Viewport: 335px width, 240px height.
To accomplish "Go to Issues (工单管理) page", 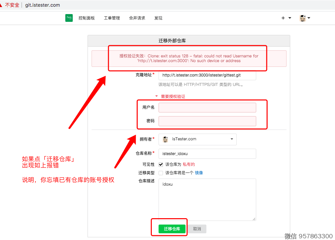I will tap(112, 18).
